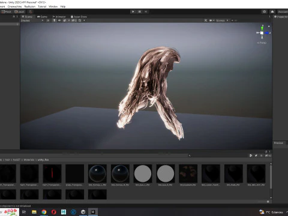This screenshot has height=216, width=288.
Task: Navigate to unity_fbx in the breadcrumb
Action: click(x=43, y=160)
